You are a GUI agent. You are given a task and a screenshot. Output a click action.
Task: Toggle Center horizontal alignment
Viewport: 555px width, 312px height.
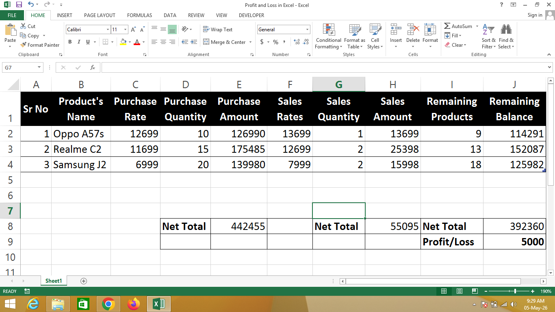pyautogui.click(x=163, y=42)
